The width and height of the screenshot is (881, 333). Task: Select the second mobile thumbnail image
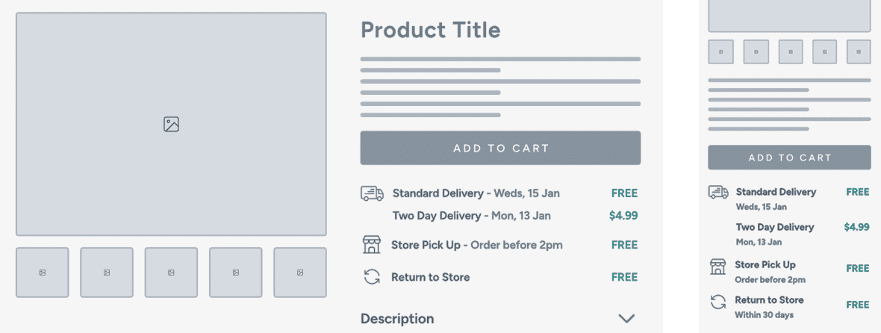[756, 52]
